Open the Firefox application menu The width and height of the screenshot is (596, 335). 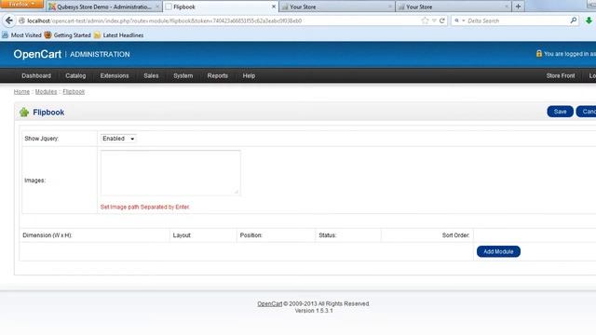tap(21, 4)
